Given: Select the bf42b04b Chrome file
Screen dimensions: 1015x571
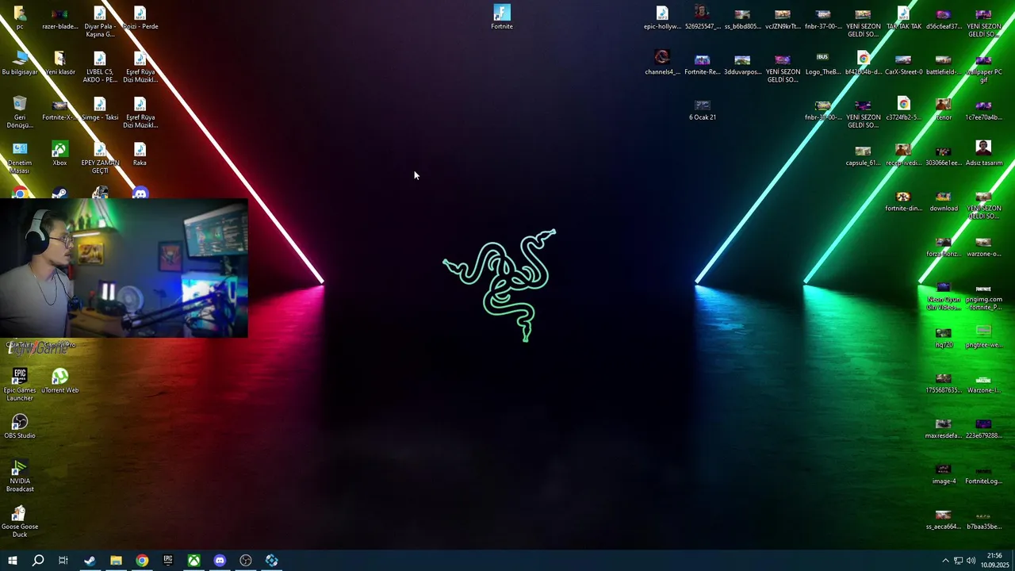Looking at the screenshot, I should click(x=864, y=63).
